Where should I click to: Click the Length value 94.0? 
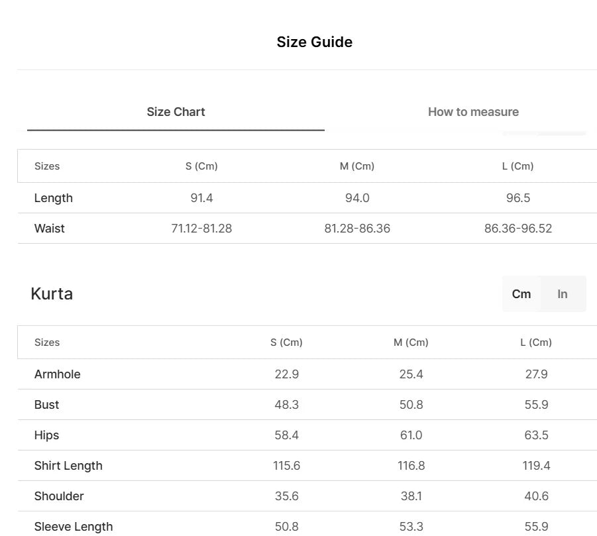click(357, 198)
